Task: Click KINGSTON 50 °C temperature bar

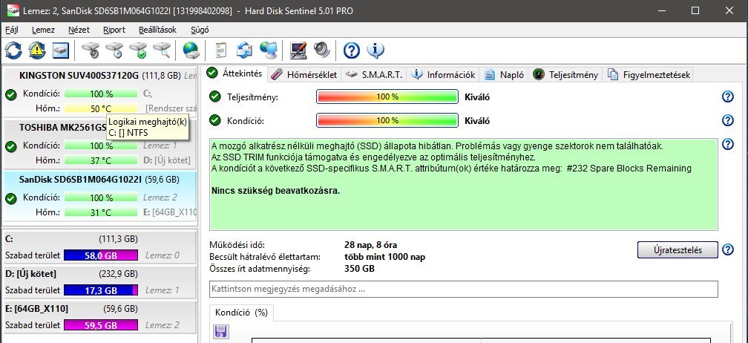Action: click(101, 108)
